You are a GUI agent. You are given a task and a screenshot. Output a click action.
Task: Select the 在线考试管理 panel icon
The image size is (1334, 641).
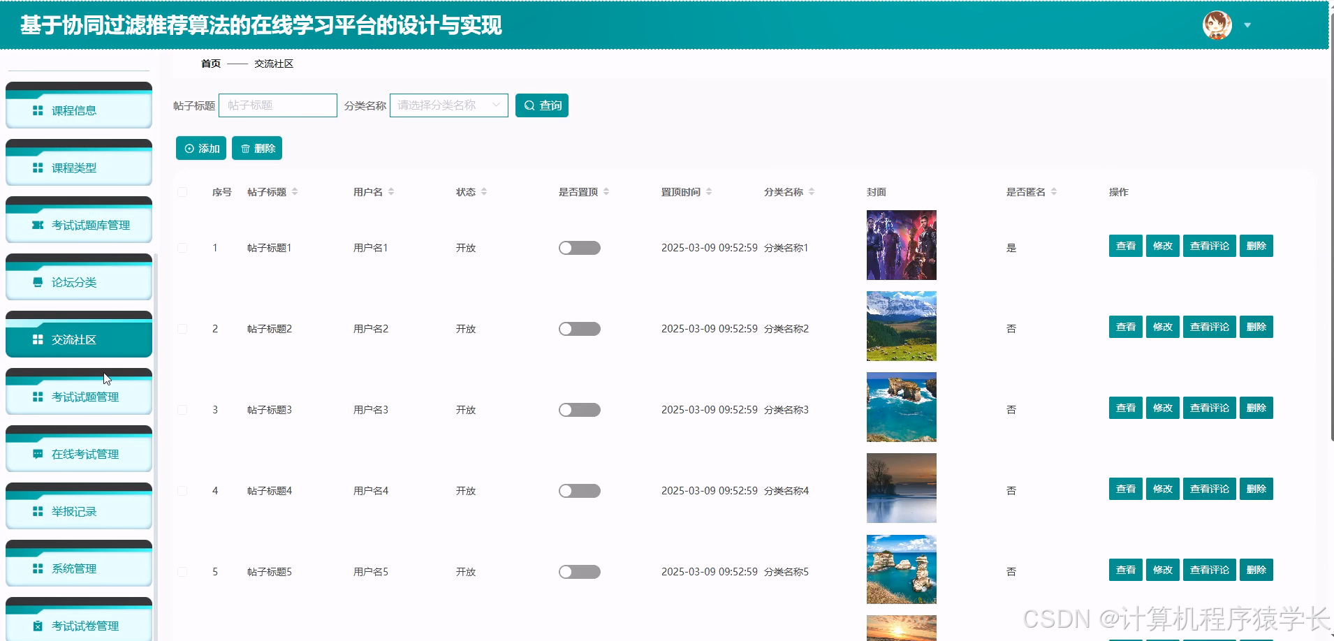(x=38, y=453)
